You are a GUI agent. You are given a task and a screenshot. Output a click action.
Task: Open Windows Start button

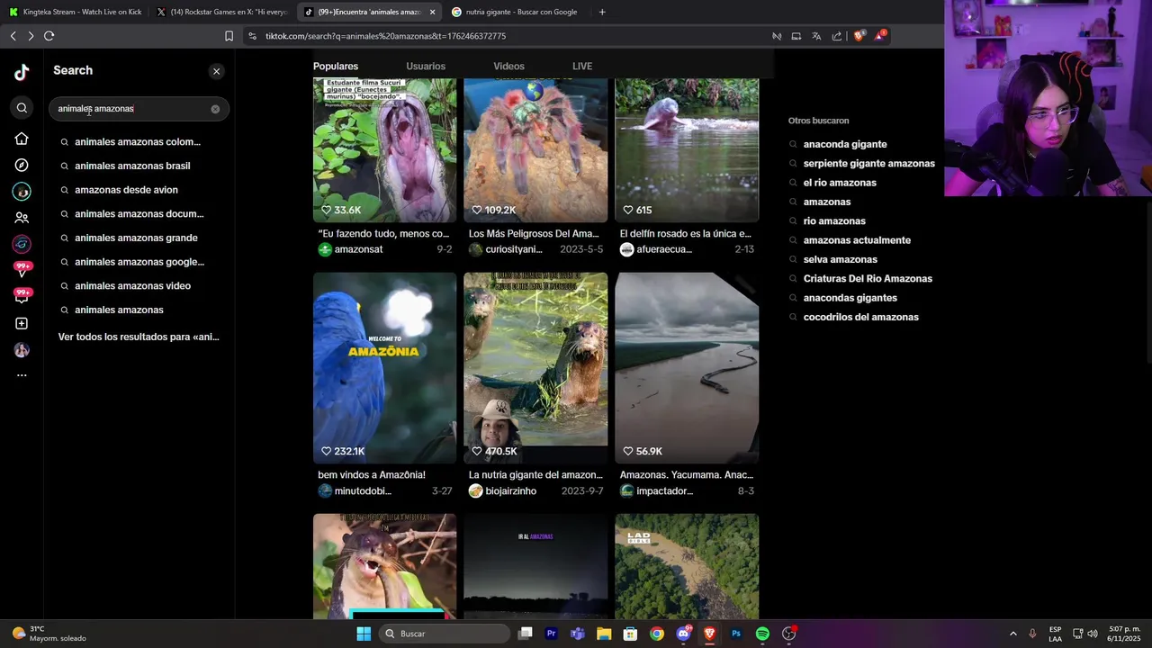coord(364,634)
